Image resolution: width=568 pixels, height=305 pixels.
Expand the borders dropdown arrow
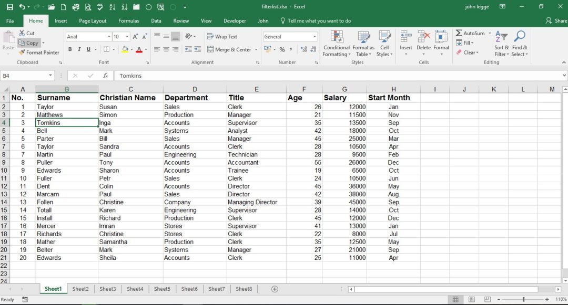click(114, 49)
